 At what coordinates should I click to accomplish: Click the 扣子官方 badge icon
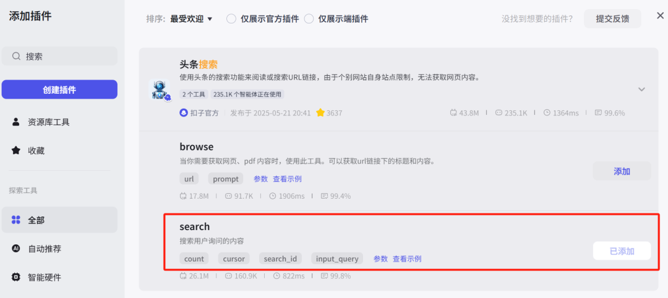point(184,113)
